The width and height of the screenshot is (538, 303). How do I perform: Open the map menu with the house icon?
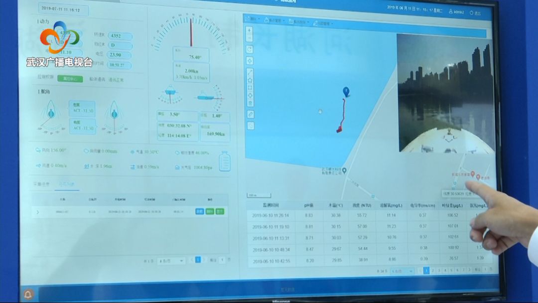pos(274,20)
